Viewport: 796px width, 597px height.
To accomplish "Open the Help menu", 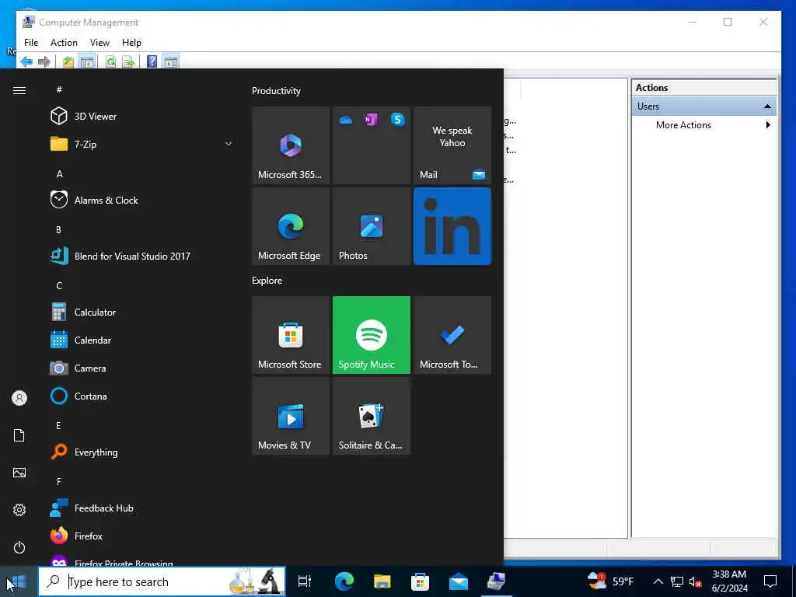I will pos(131,43).
